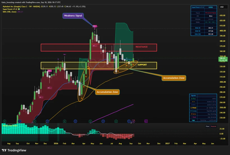Open the dividend marker above Dec 2025
This screenshot has height=155, width=230.
(x=47, y=121)
